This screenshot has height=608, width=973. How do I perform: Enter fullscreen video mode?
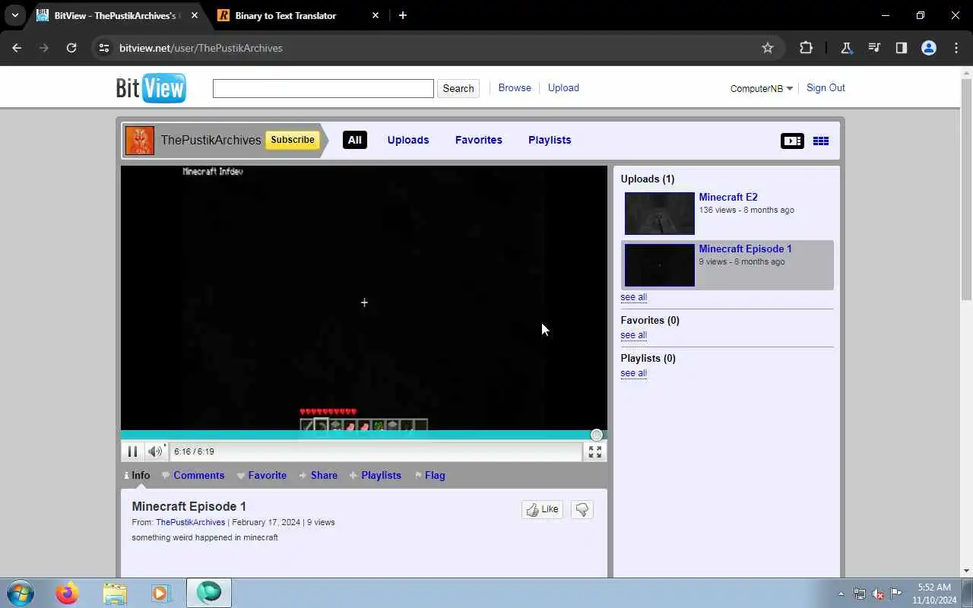coord(595,451)
